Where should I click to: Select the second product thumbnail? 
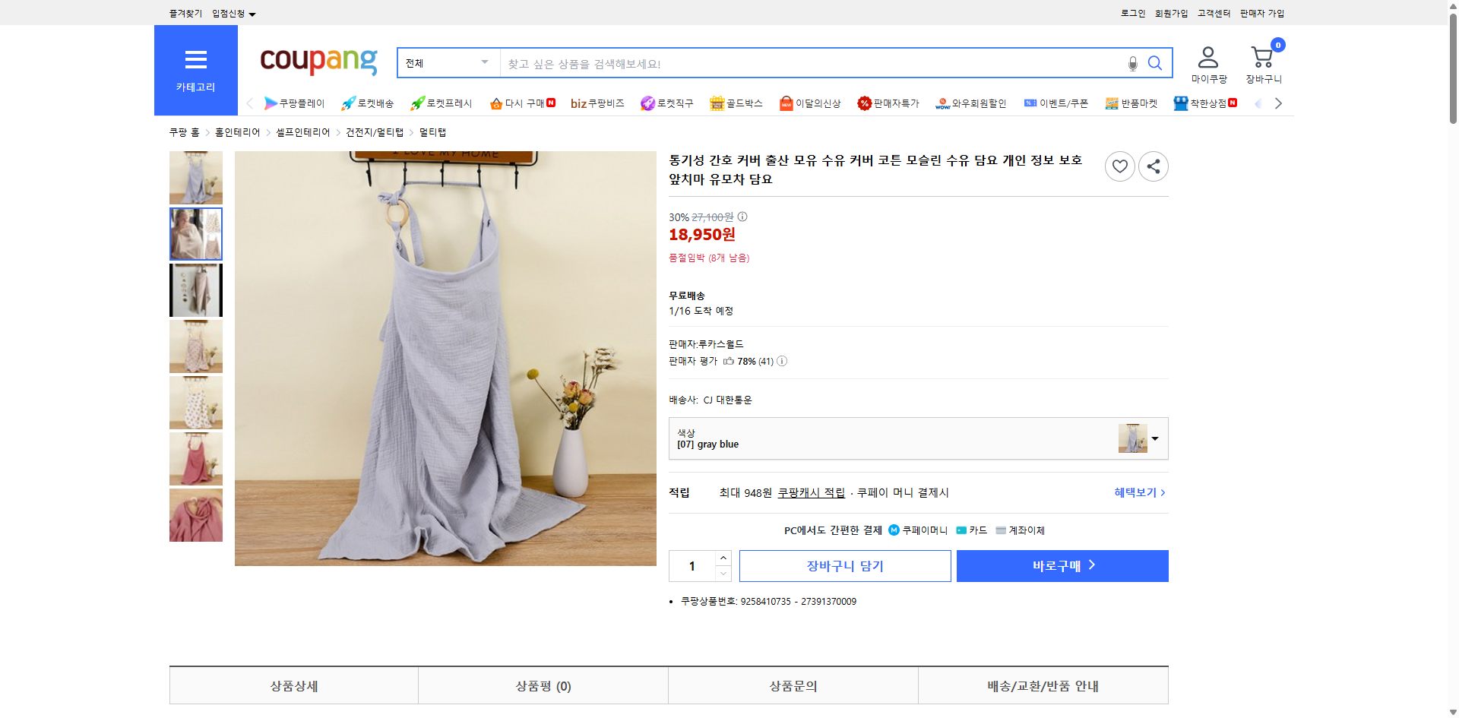[x=195, y=233]
